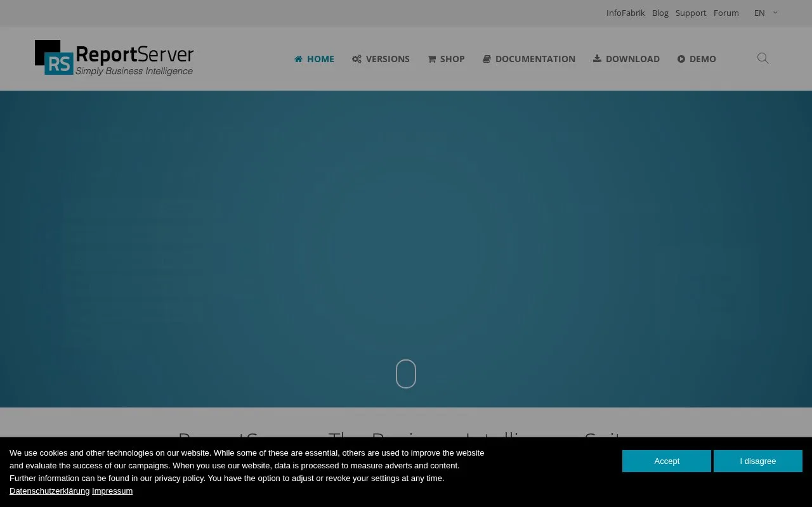Open the Forum link
This screenshot has width=812, height=507.
coord(726,13)
